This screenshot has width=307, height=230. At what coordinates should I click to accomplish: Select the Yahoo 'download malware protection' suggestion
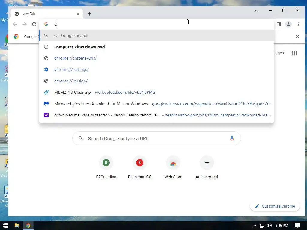click(x=156, y=115)
